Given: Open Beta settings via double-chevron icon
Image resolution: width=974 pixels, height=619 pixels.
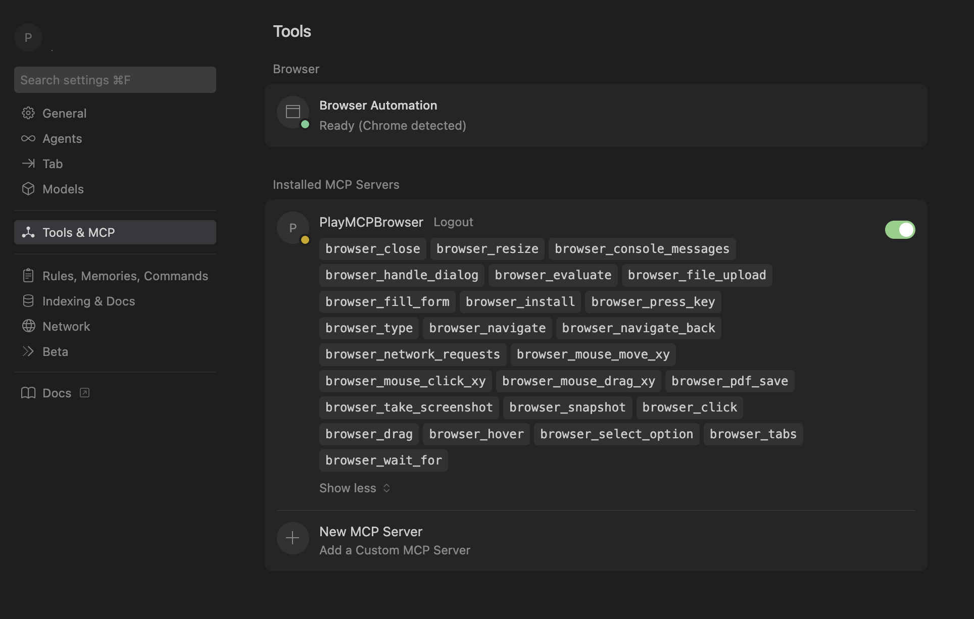Looking at the screenshot, I should (29, 351).
